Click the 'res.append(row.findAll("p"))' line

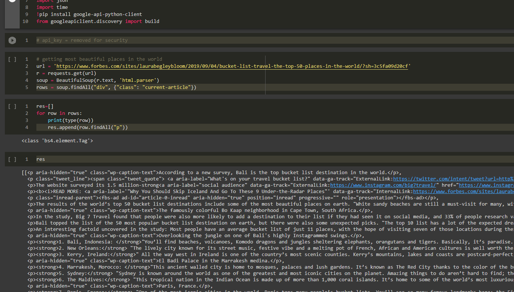point(88,127)
